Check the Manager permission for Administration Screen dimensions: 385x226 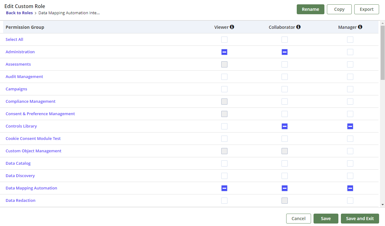click(350, 52)
